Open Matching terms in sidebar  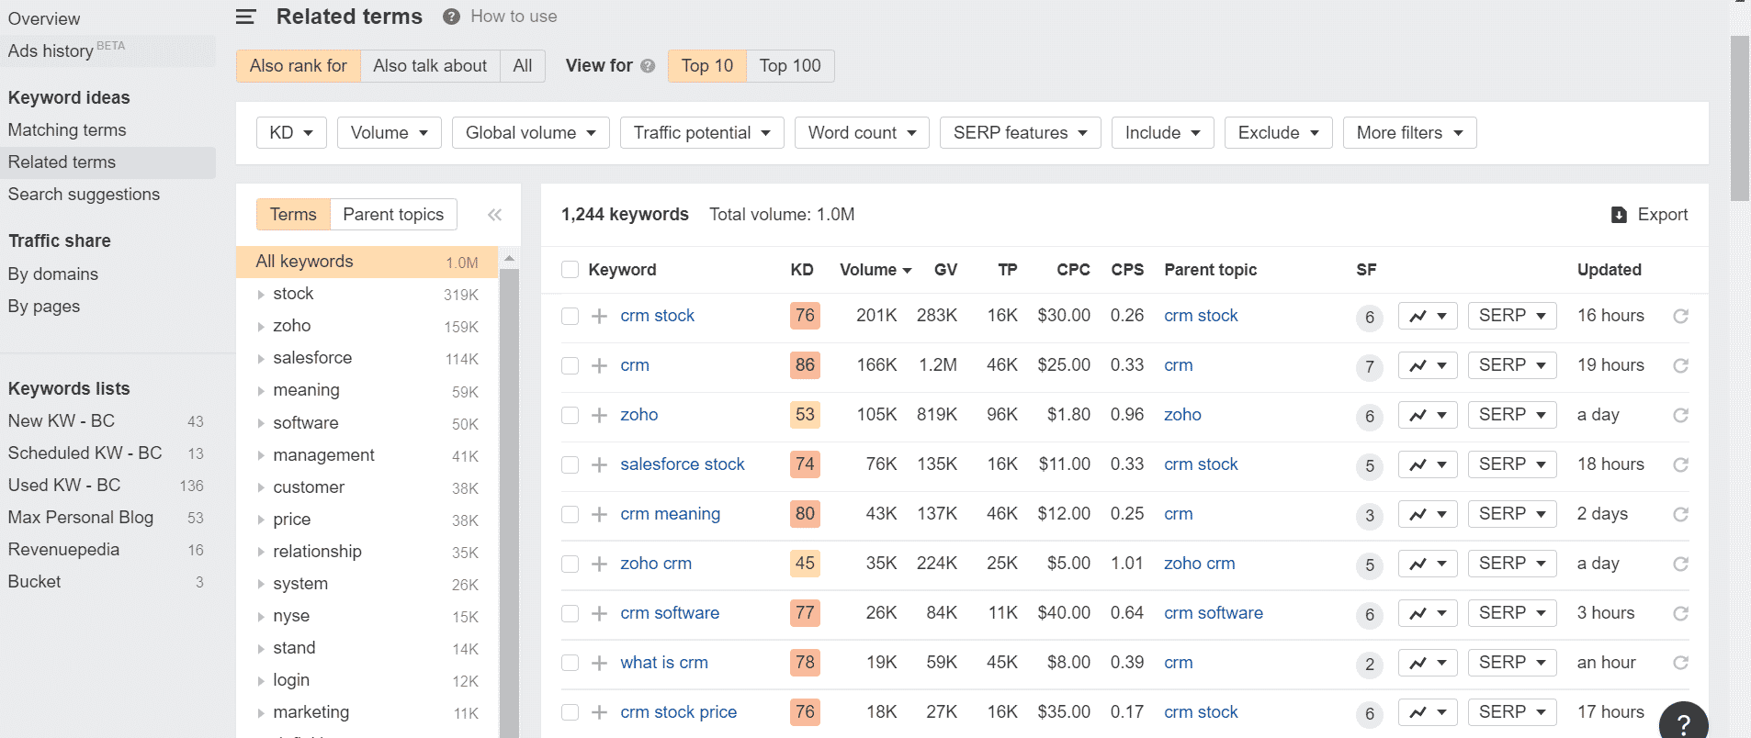pyautogui.click(x=67, y=130)
